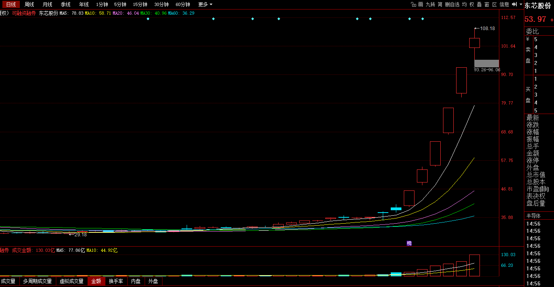Click the 130.03 volume axis label
The image size is (554, 287).
(x=508, y=255)
